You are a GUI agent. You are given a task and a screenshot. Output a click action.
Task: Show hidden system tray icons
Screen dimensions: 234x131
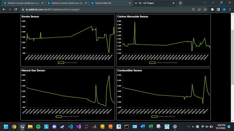[x=189, y=127]
